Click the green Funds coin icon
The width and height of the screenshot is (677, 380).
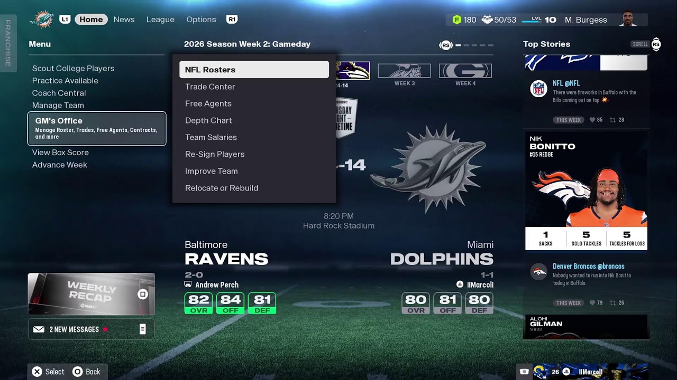click(x=457, y=20)
